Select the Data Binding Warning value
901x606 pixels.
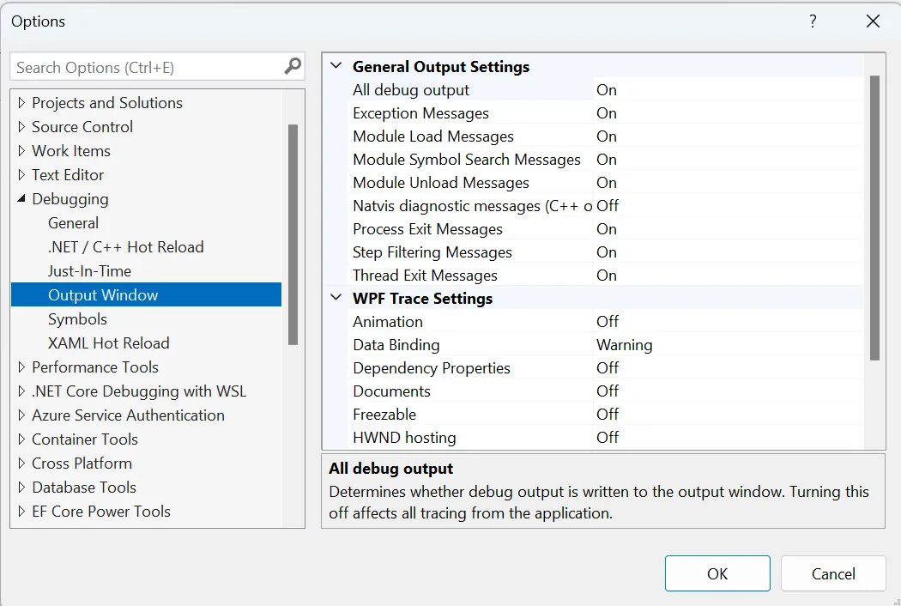pos(624,345)
